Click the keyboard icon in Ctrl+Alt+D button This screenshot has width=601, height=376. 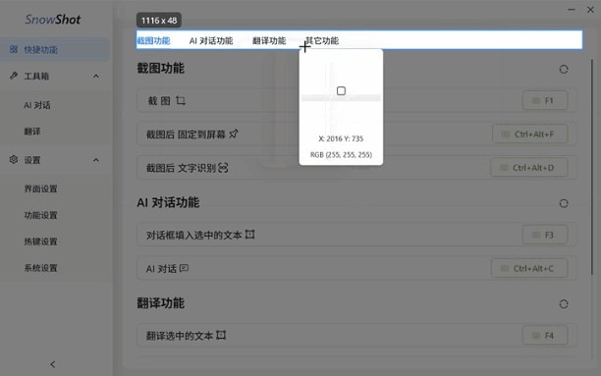pos(504,168)
